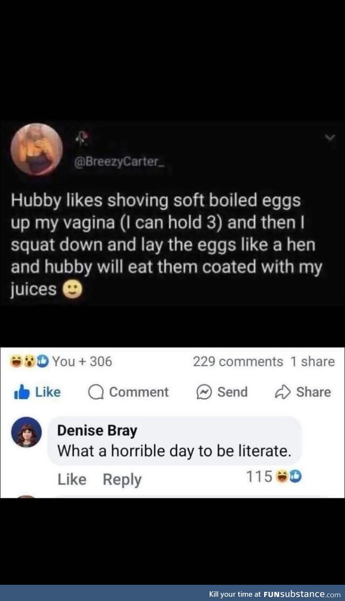This screenshot has width=345, height=601.
Task: Reply to Denise Bray's comment
Action: tap(122, 479)
